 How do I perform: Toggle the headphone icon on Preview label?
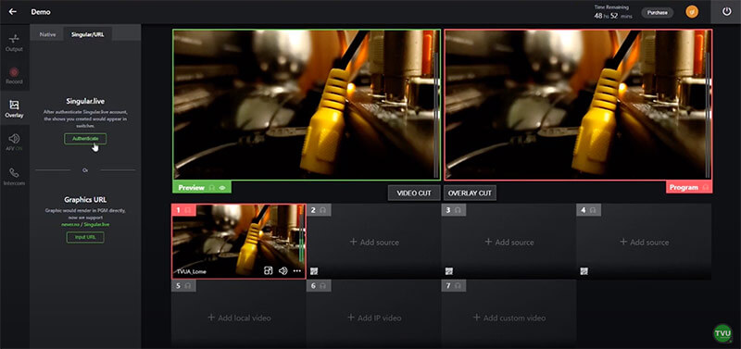pos(212,188)
